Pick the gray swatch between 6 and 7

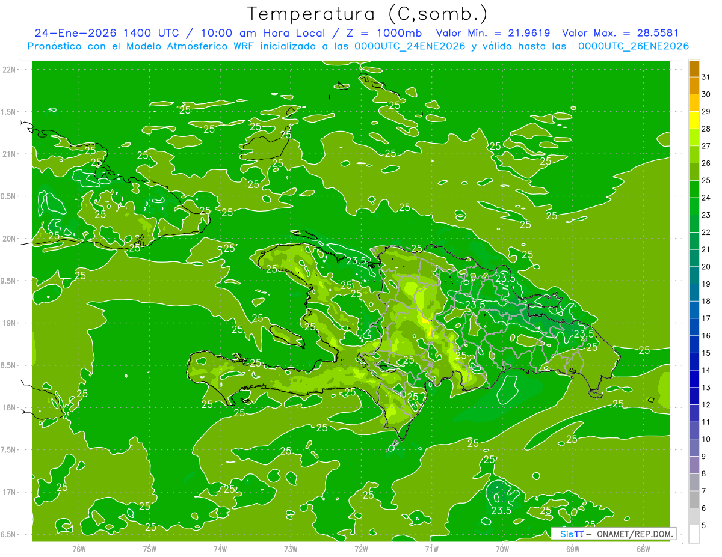(x=694, y=500)
